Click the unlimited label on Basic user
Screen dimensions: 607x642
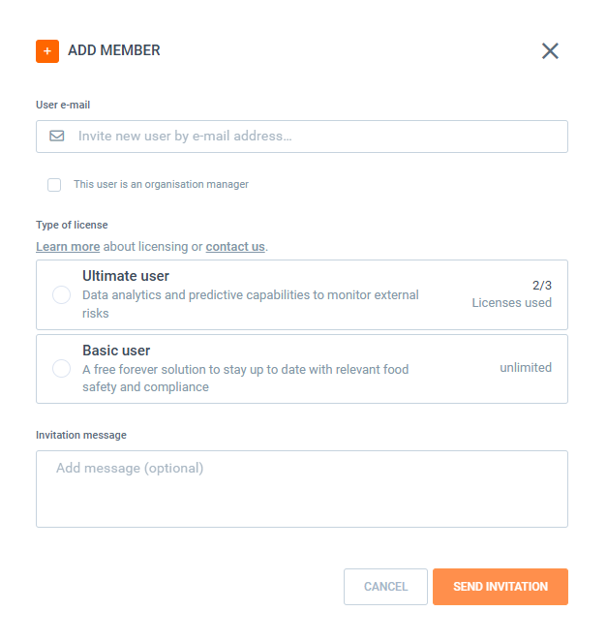tap(526, 368)
